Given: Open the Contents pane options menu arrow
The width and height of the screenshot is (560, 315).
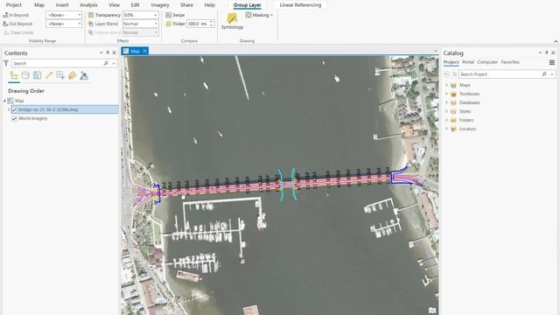Looking at the screenshot, I should click(x=101, y=52).
